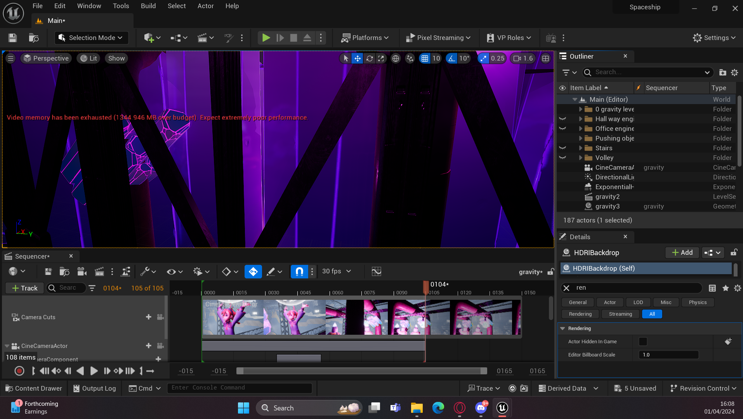
Task: Click the Sequencer camera icon
Action: 82,271
